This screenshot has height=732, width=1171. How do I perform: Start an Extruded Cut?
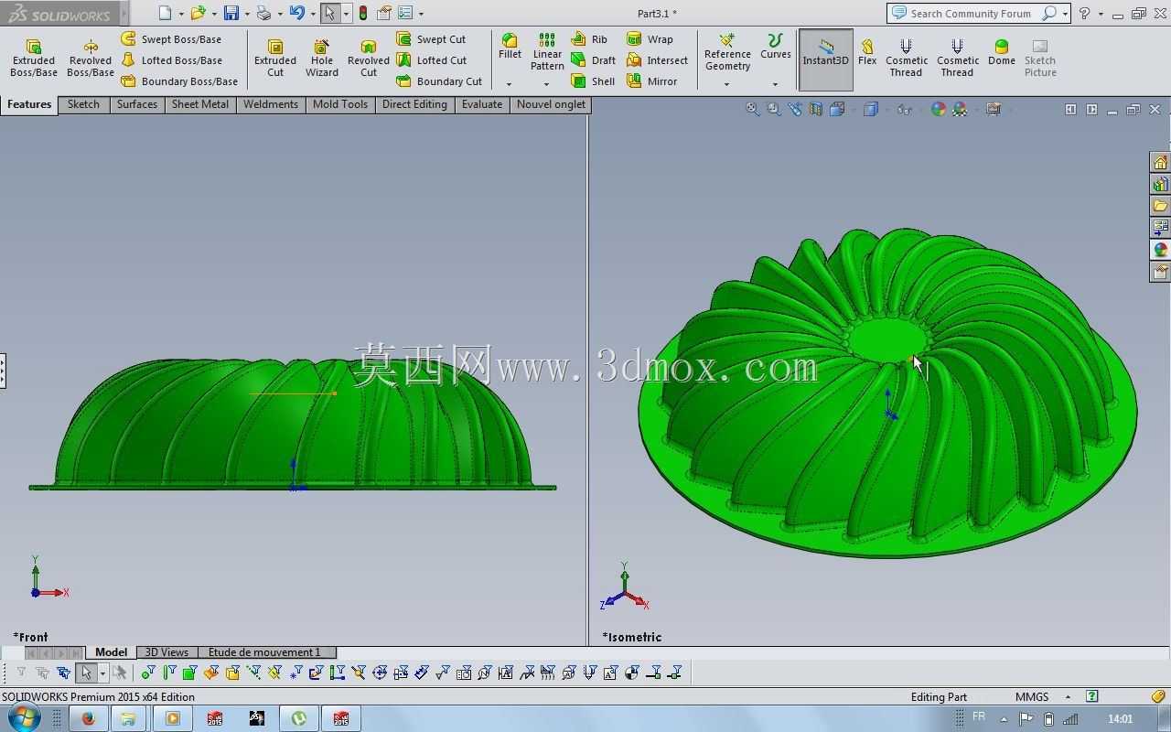tap(275, 59)
